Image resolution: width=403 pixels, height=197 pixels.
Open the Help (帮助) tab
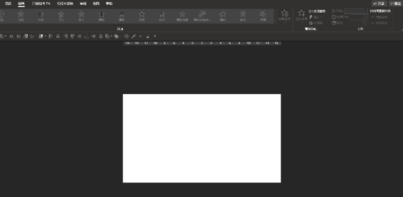point(109,4)
